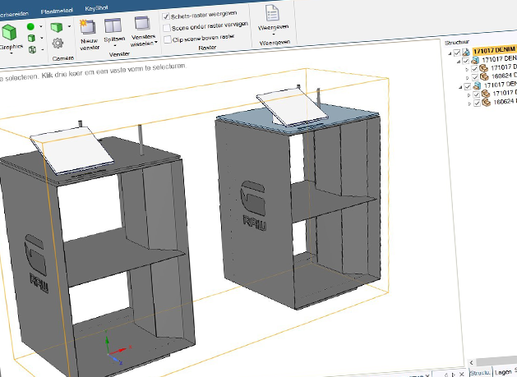This screenshot has width=517, height=377.
Task: Open camera settings gear icon
Action: [x=58, y=43]
